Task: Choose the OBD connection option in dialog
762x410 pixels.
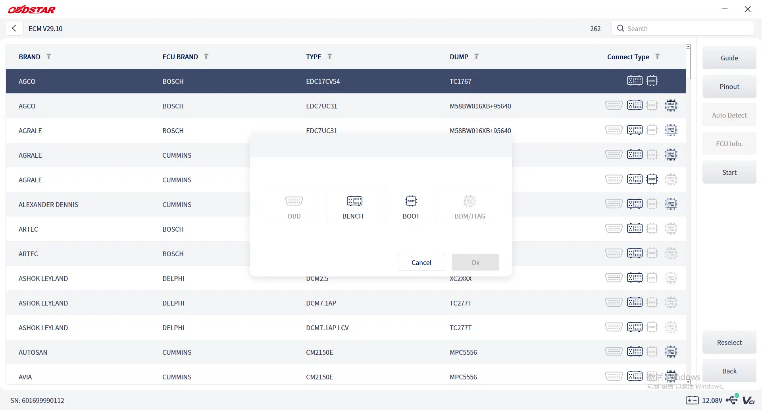Action: [x=294, y=205]
